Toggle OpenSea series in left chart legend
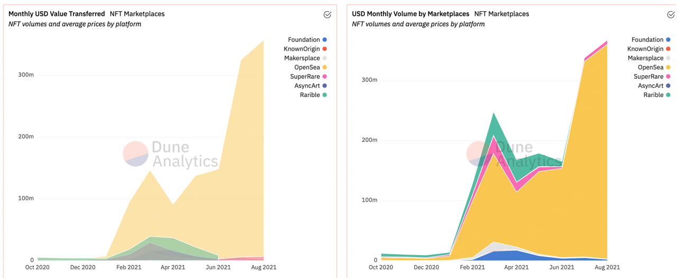This screenshot has height=278, width=677. pos(307,67)
